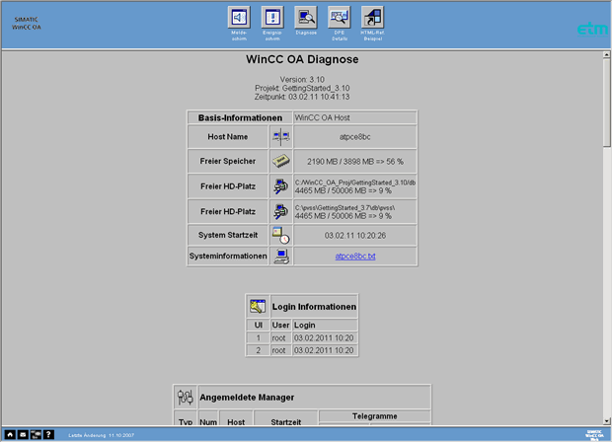Click the UI column header
Image resolution: width=612 pixels, height=442 pixels.
click(x=259, y=325)
